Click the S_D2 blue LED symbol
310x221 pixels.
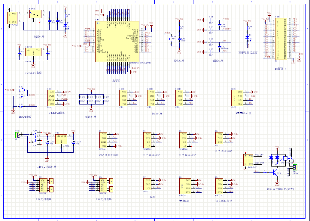(247, 37)
